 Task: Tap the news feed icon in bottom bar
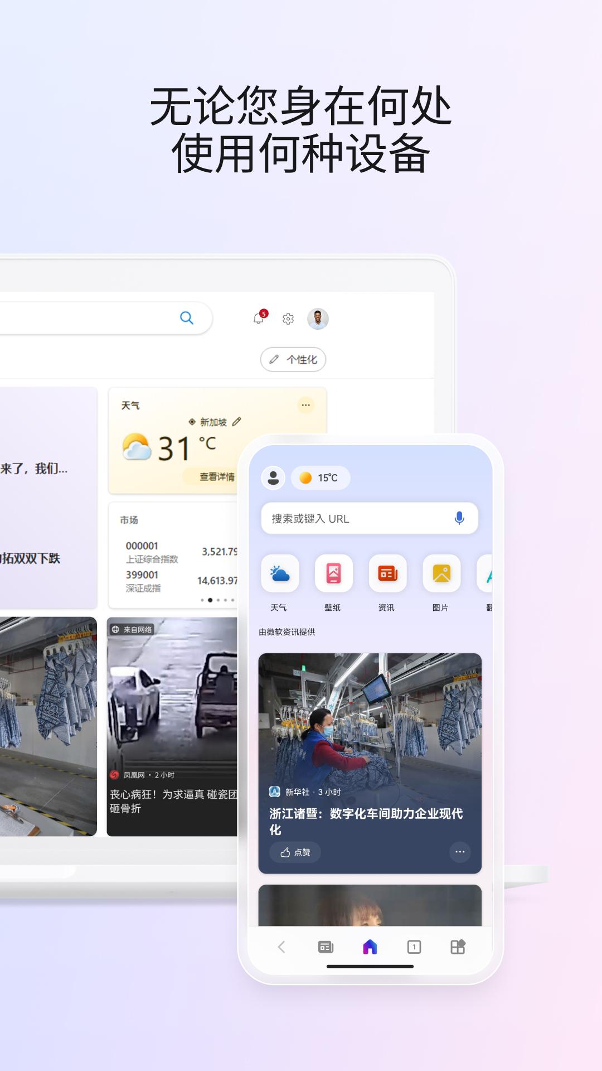326,947
